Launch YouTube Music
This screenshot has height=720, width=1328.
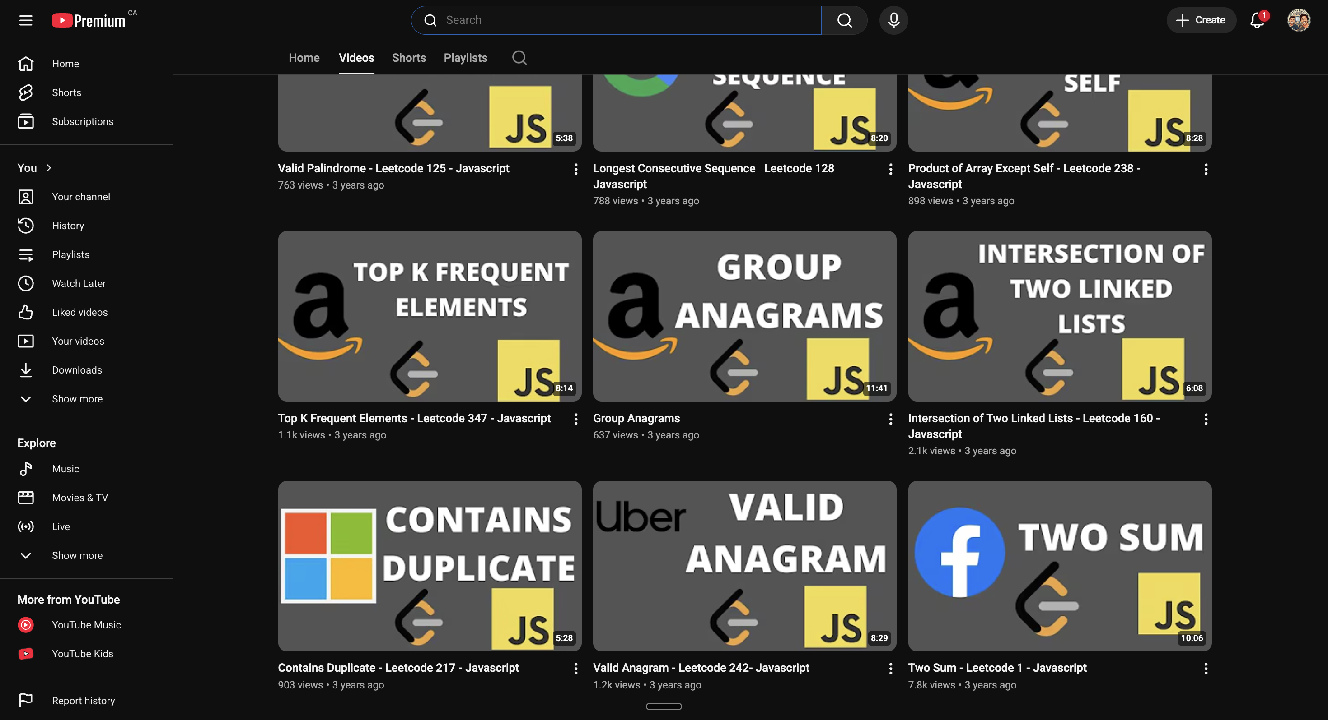[87, 625]
